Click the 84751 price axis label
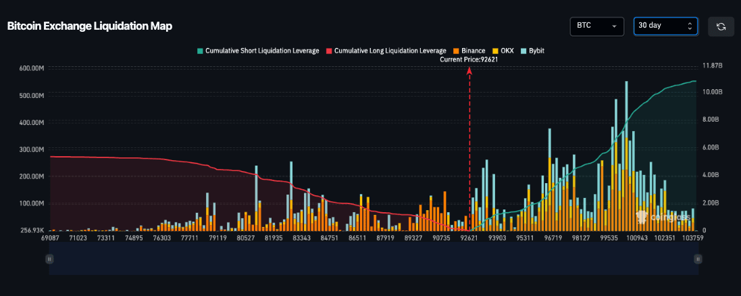This screenshot has width=741, height=296. 330,239
